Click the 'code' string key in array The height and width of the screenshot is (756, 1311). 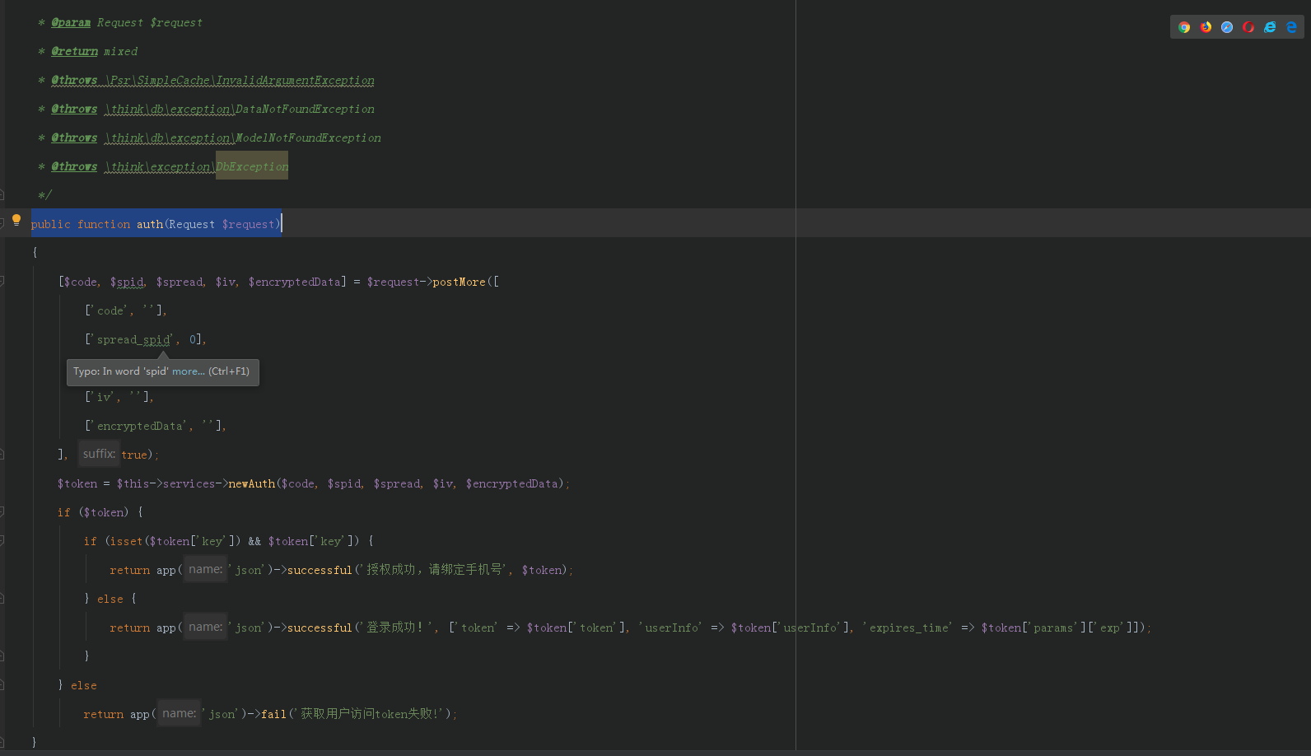[110, 310]
